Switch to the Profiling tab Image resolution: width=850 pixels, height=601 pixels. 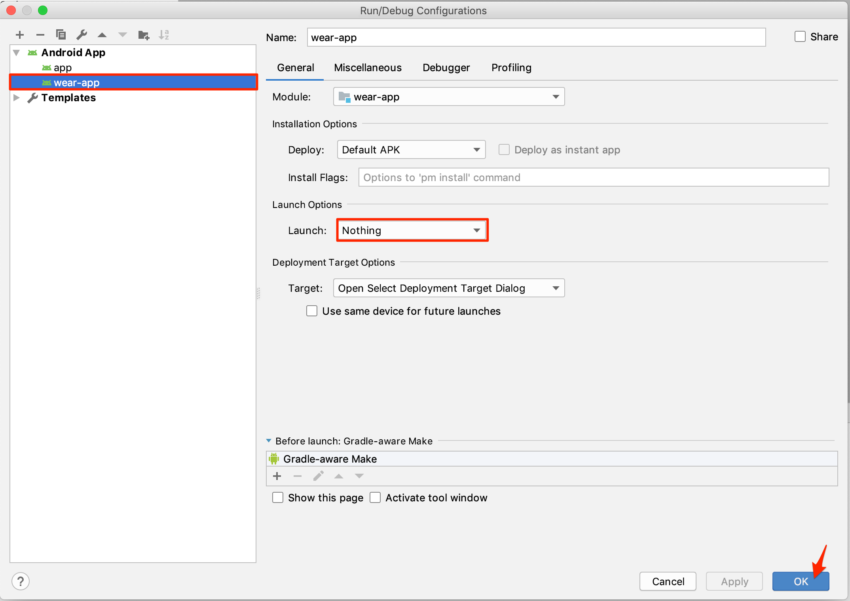(511, 68)
